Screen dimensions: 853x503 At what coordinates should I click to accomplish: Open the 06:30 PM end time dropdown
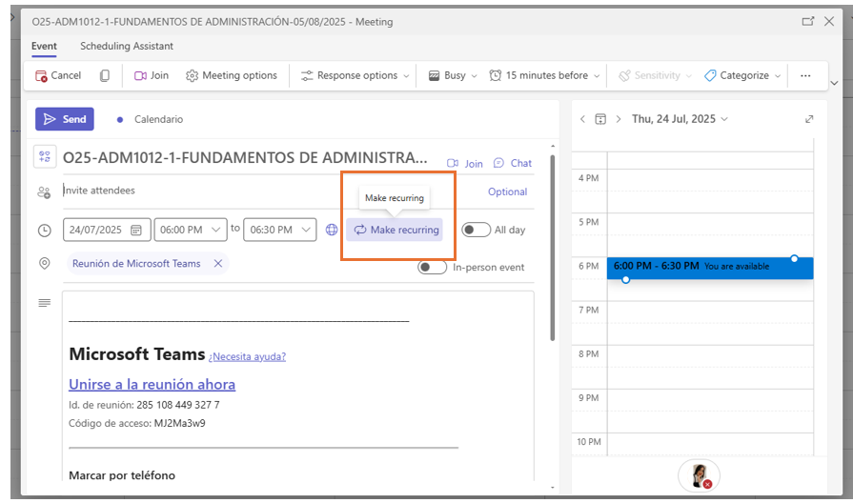pyautogui.click(x=279, y=230)
